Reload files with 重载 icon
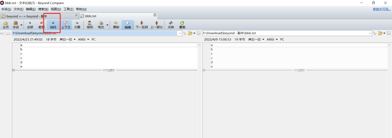The width and height of the screenshot is (392, 138). point(182,25)
